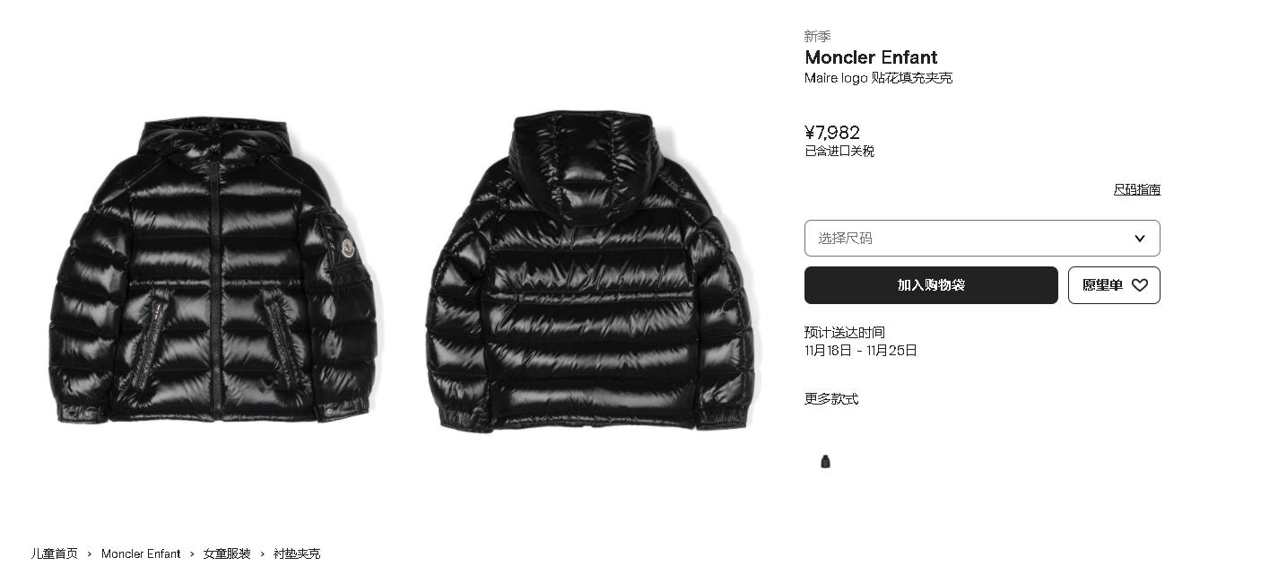Open Moncler Enfant in the breadcrumb trail

(141, 554)
